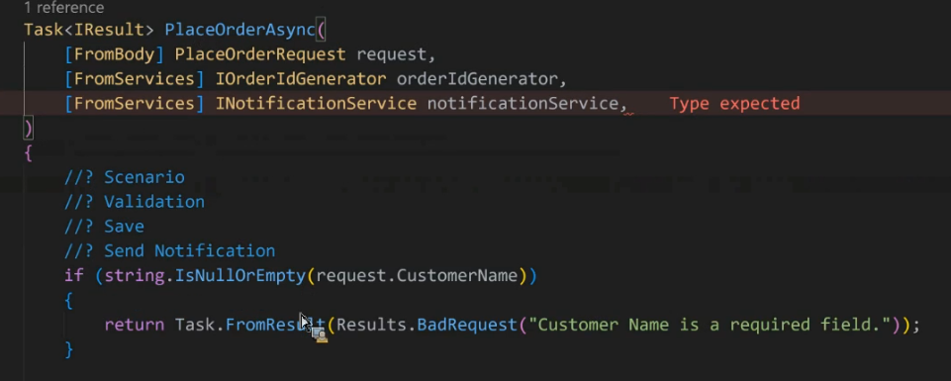Click the INotificationService interface name

click(316, 104)
